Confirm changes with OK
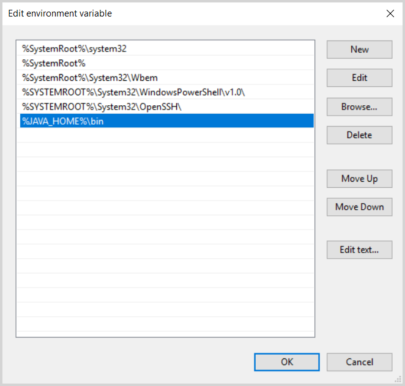This screenshot has height=386, width=405. point(287,362)
